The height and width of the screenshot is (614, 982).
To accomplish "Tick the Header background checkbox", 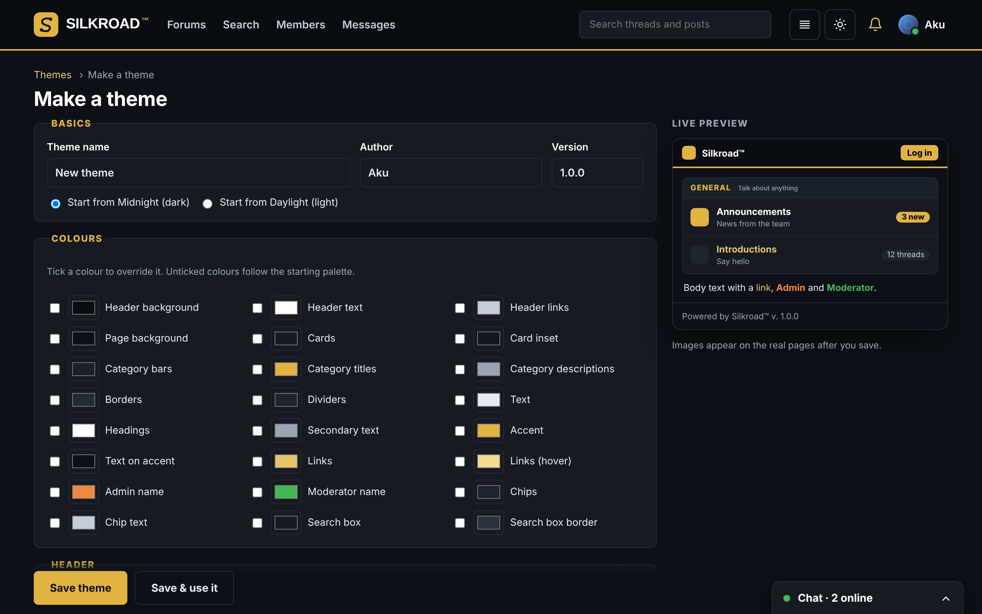I will (55, 308).
